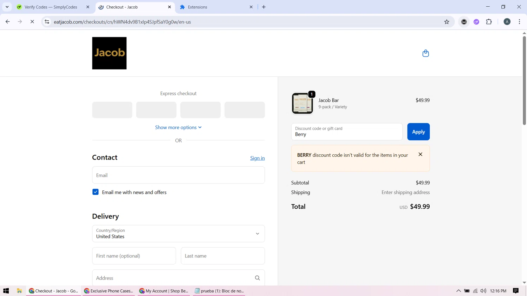Switch to the Verify Codes — SimplyCodes tab
The image size is (527, 296).
click(x=51, y=7)
